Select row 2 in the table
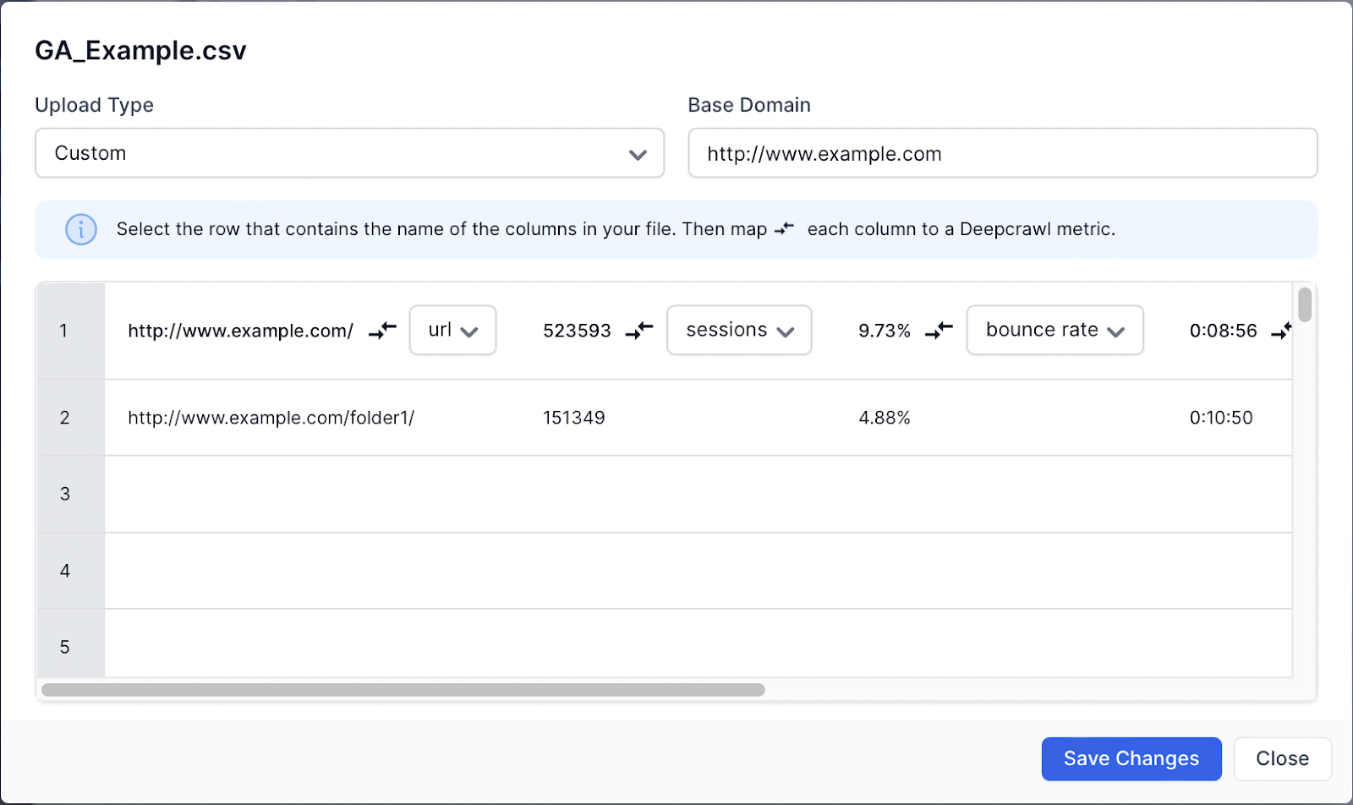 [64, 418]
